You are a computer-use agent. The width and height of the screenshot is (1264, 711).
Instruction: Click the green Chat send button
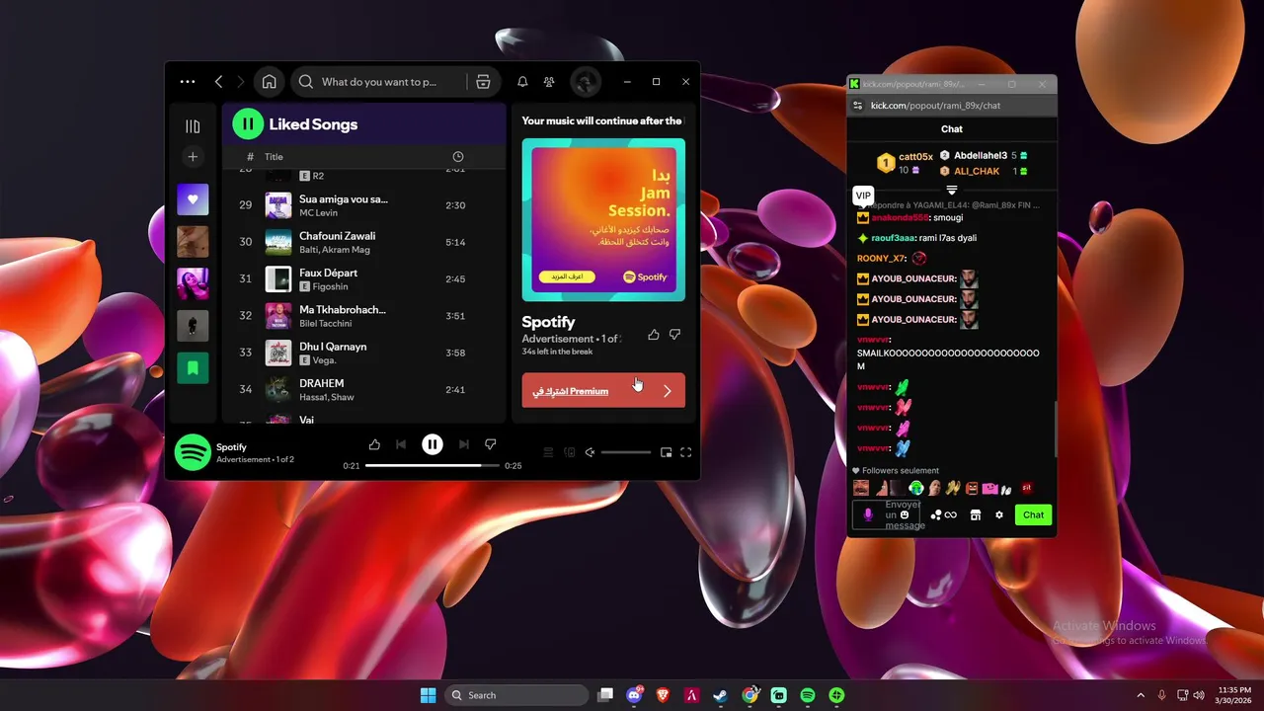[x=1033, y=514]
